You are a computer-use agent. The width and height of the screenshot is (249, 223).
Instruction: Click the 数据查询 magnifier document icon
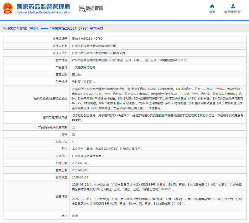pos(82,8)
